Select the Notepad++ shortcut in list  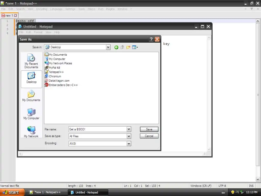(x=54, y=72)
